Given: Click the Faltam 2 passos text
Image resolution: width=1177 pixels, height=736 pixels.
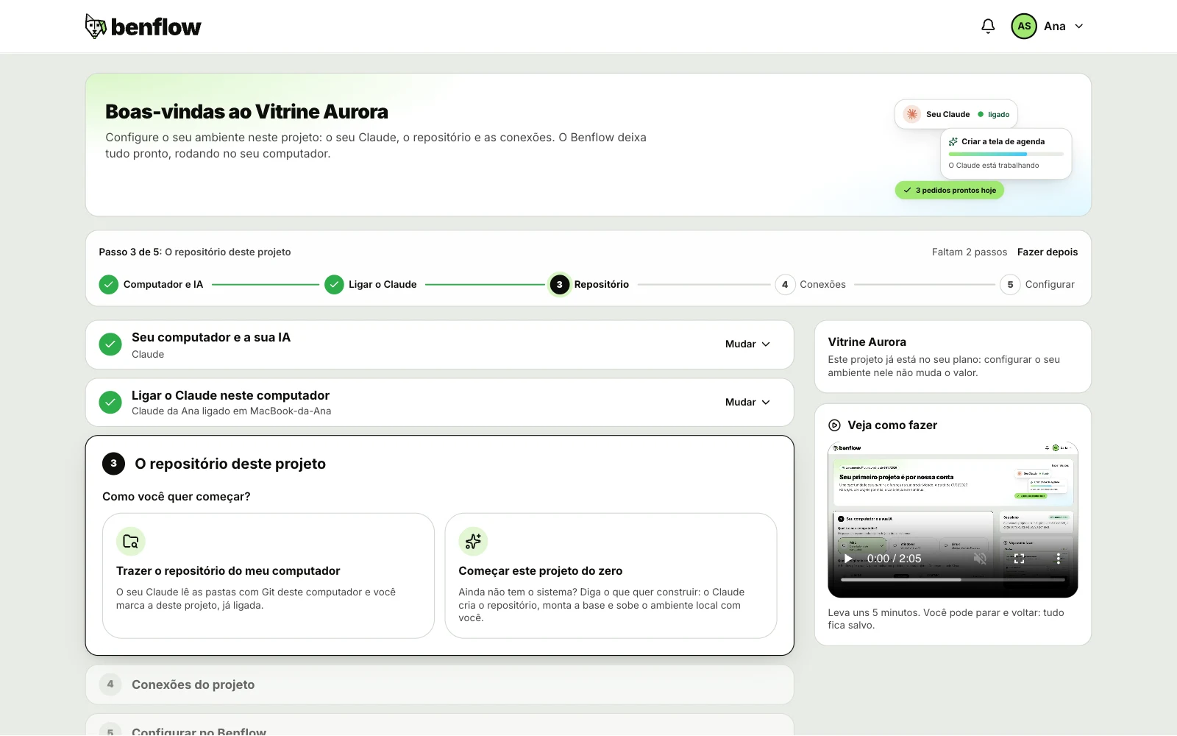Looking at the screenshot, I should tap(970, 252).
